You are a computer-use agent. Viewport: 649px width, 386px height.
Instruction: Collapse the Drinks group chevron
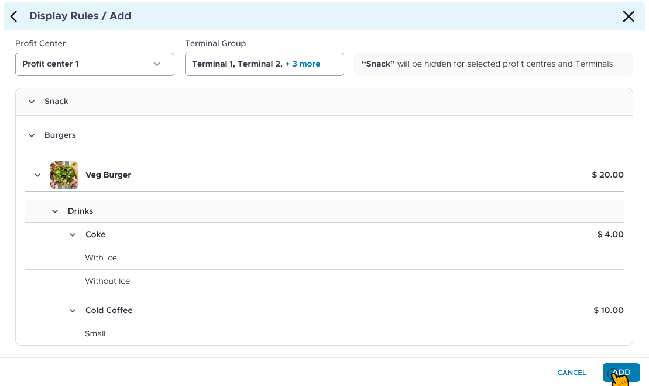tap(55, 211)
